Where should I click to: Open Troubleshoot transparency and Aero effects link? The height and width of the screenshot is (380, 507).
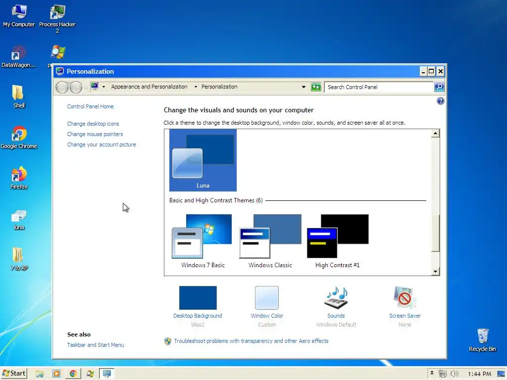coord(251,341)
